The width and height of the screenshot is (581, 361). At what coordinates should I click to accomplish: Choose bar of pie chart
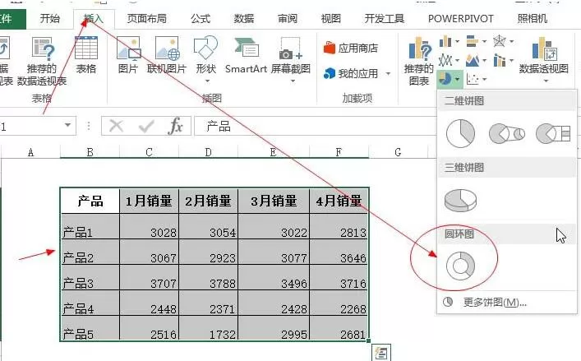click(553, 133)
